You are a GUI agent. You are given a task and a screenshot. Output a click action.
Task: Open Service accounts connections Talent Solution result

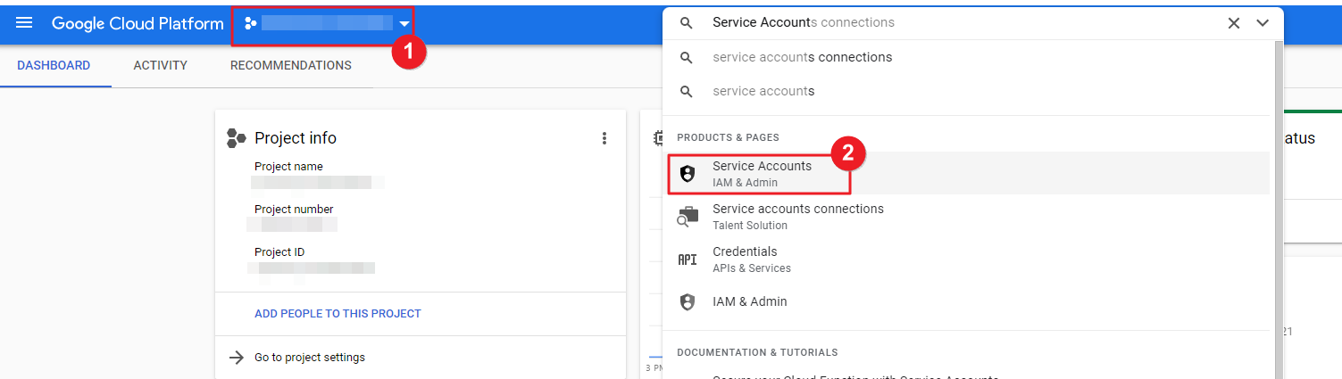pyautogui.click(x=797, y=216)
